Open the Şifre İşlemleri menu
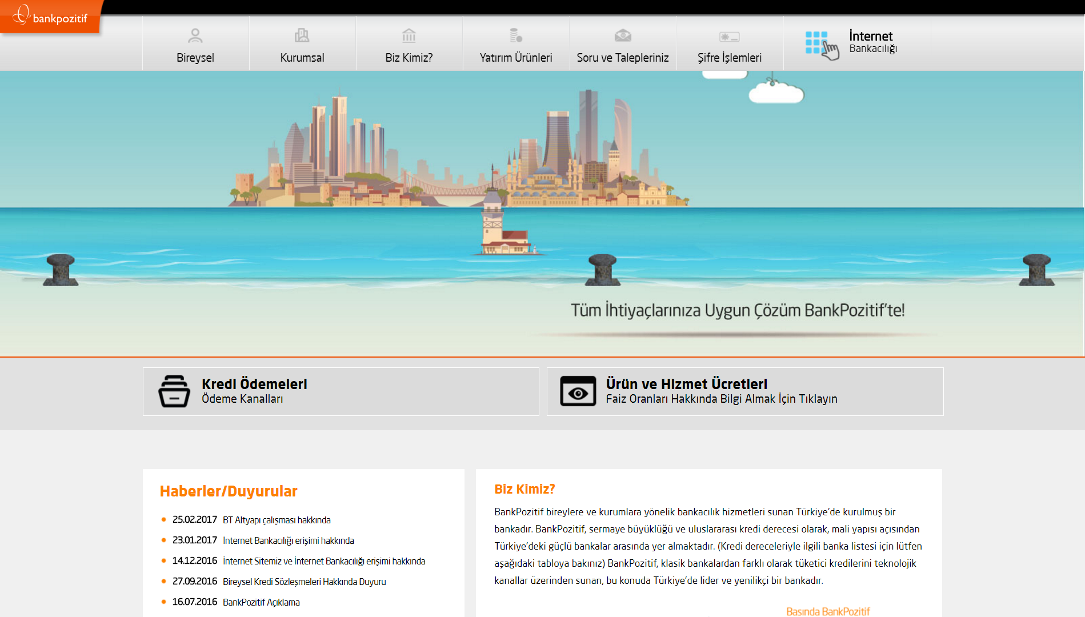Screen dimensions: 1085x617 click(x=730, y=44)
